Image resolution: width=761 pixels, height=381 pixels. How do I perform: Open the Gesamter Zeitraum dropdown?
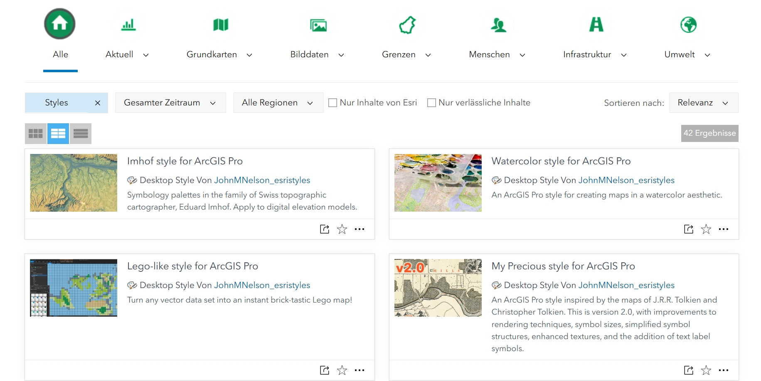[x=171, y=103]
